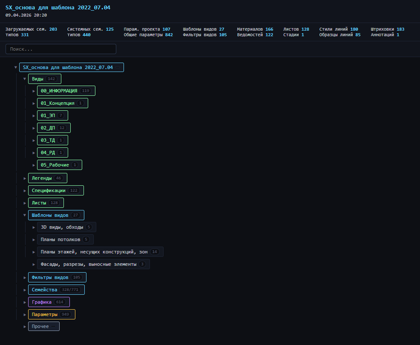Select the 03_ТД tree item
420x345 pixels.
click(x=52, y=140)
